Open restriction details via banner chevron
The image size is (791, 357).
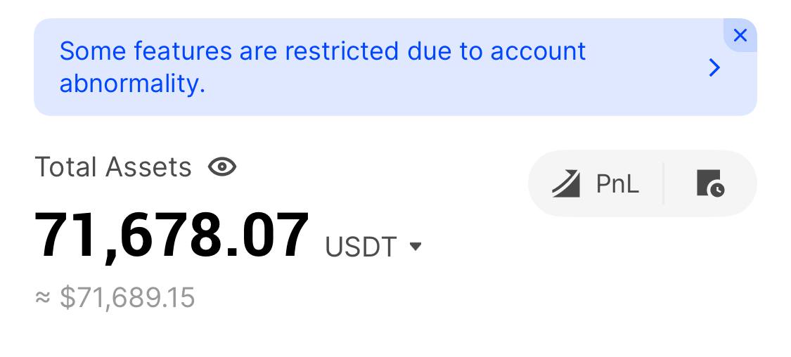tap(714, 67)
